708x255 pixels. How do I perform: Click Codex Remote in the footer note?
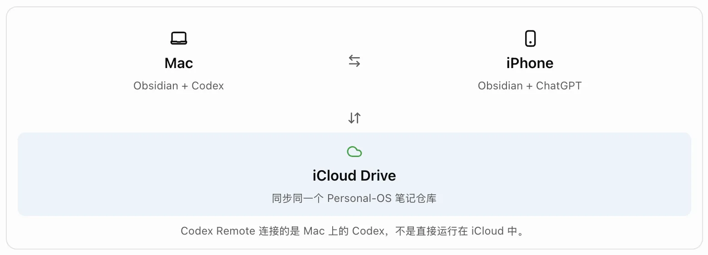pyautogui.click(x=218, y=231)
